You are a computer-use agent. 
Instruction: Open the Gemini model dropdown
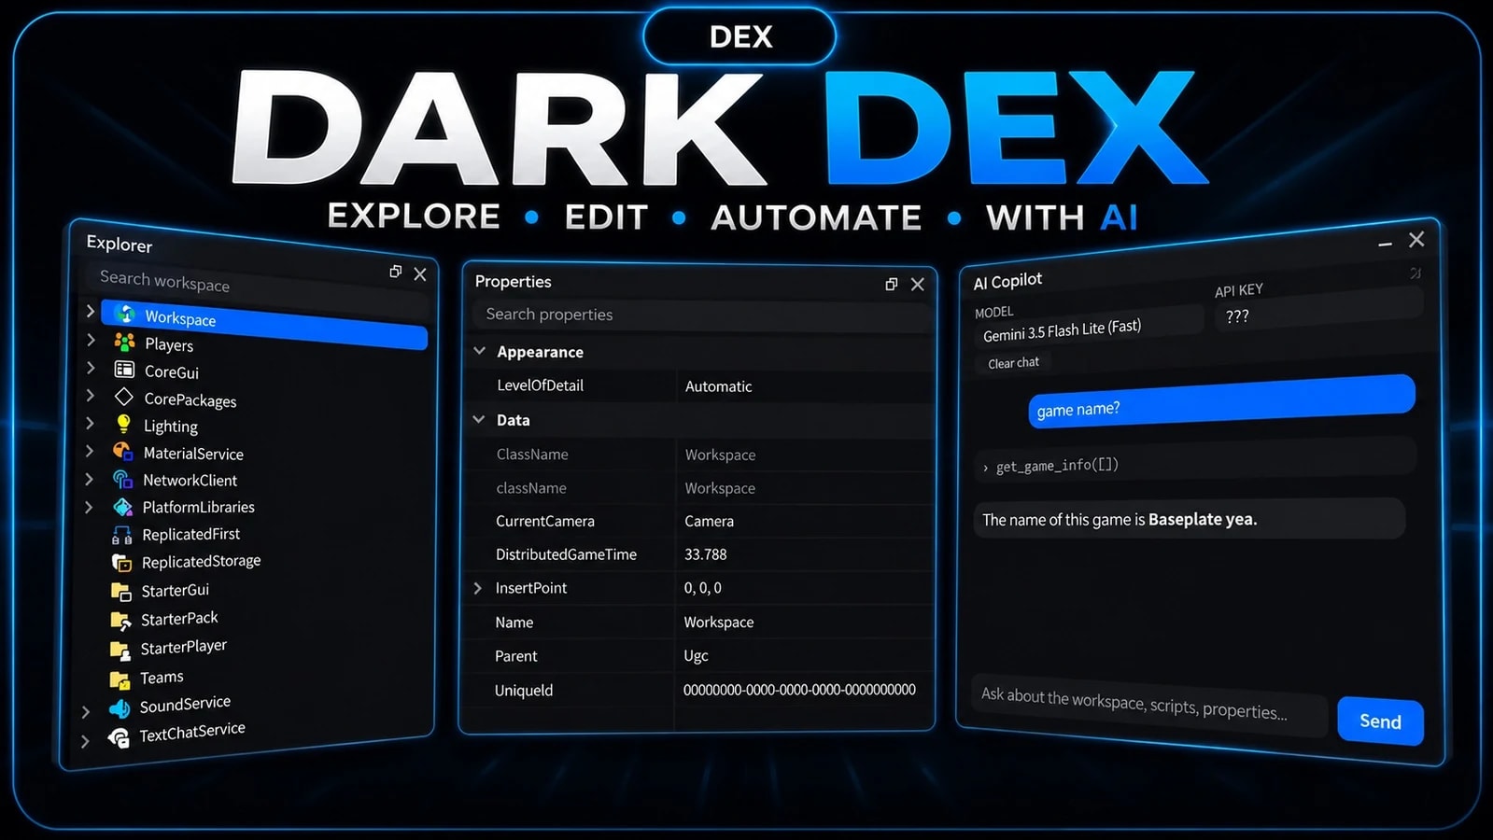1089,328
